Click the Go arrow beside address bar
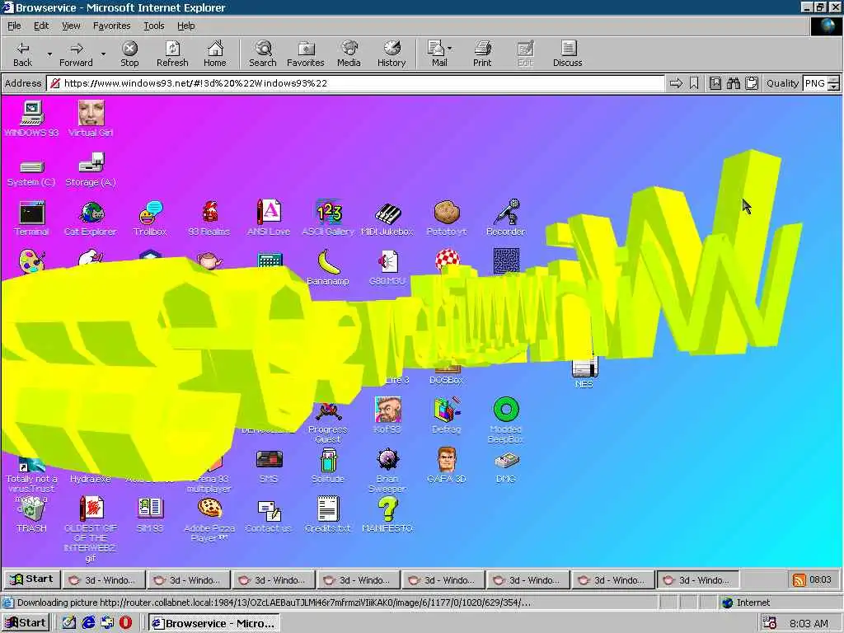Image resolution: width=844 pixels, height=633 pixels. point(676,83)
